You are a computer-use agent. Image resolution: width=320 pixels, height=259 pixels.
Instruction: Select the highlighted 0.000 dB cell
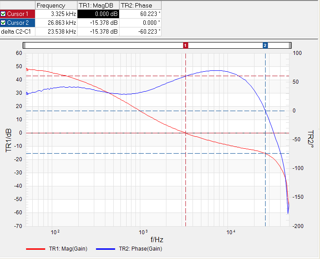coord(98,14)
